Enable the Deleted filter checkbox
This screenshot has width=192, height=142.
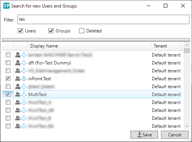point(82,31)
